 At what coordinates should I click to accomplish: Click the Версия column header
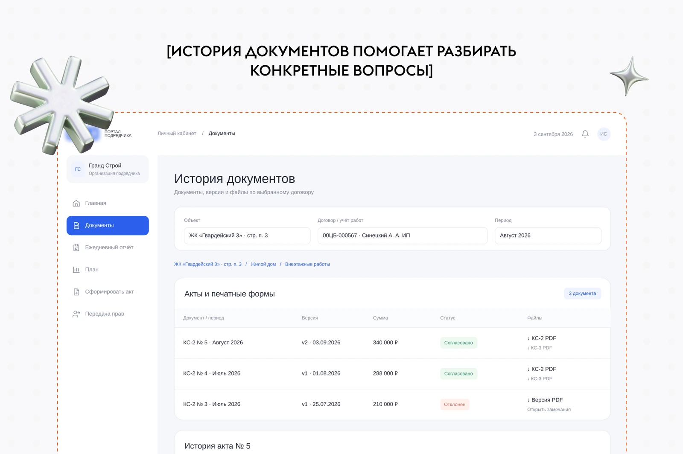(x=310, y=318)
